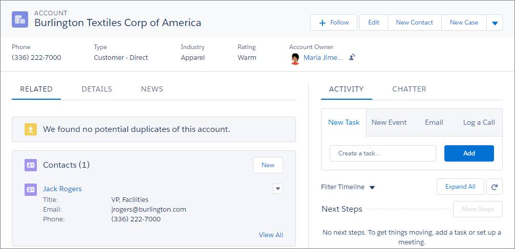Click the contact card icon beside Jack Rogers

tap(31, 189)
